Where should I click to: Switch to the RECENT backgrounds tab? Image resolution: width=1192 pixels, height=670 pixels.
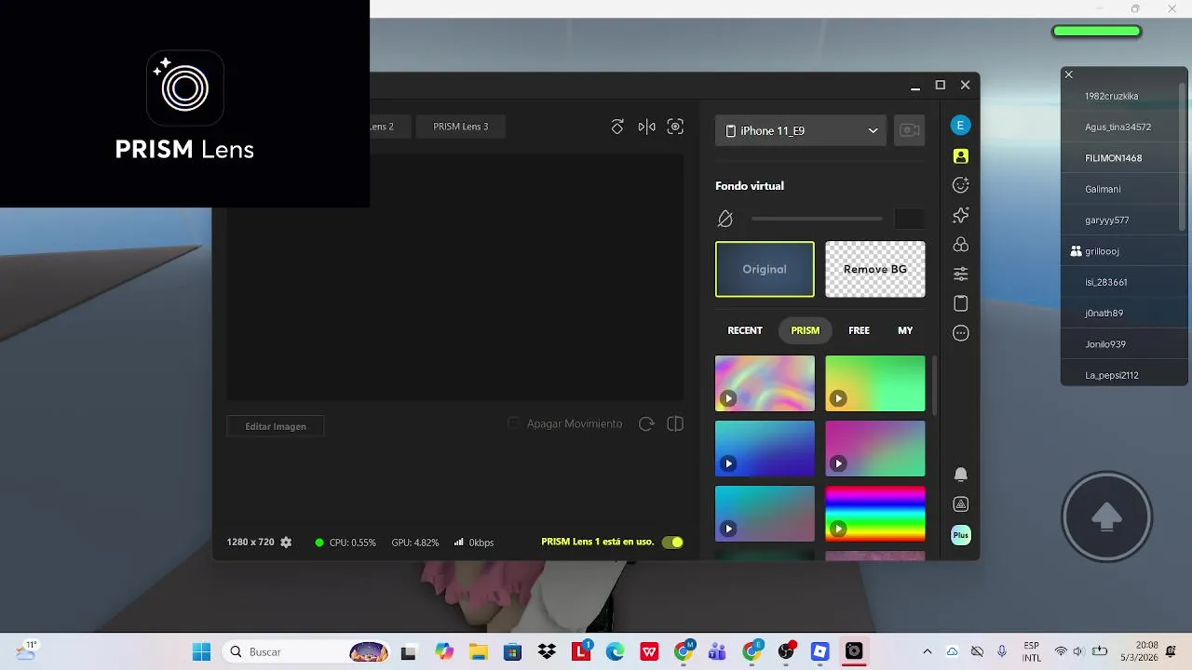point(745,330)
